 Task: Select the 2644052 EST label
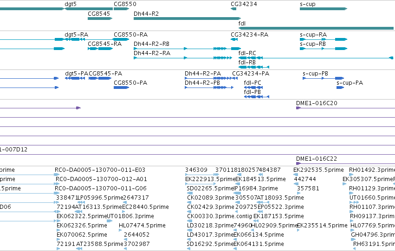(x=136, y=235)
